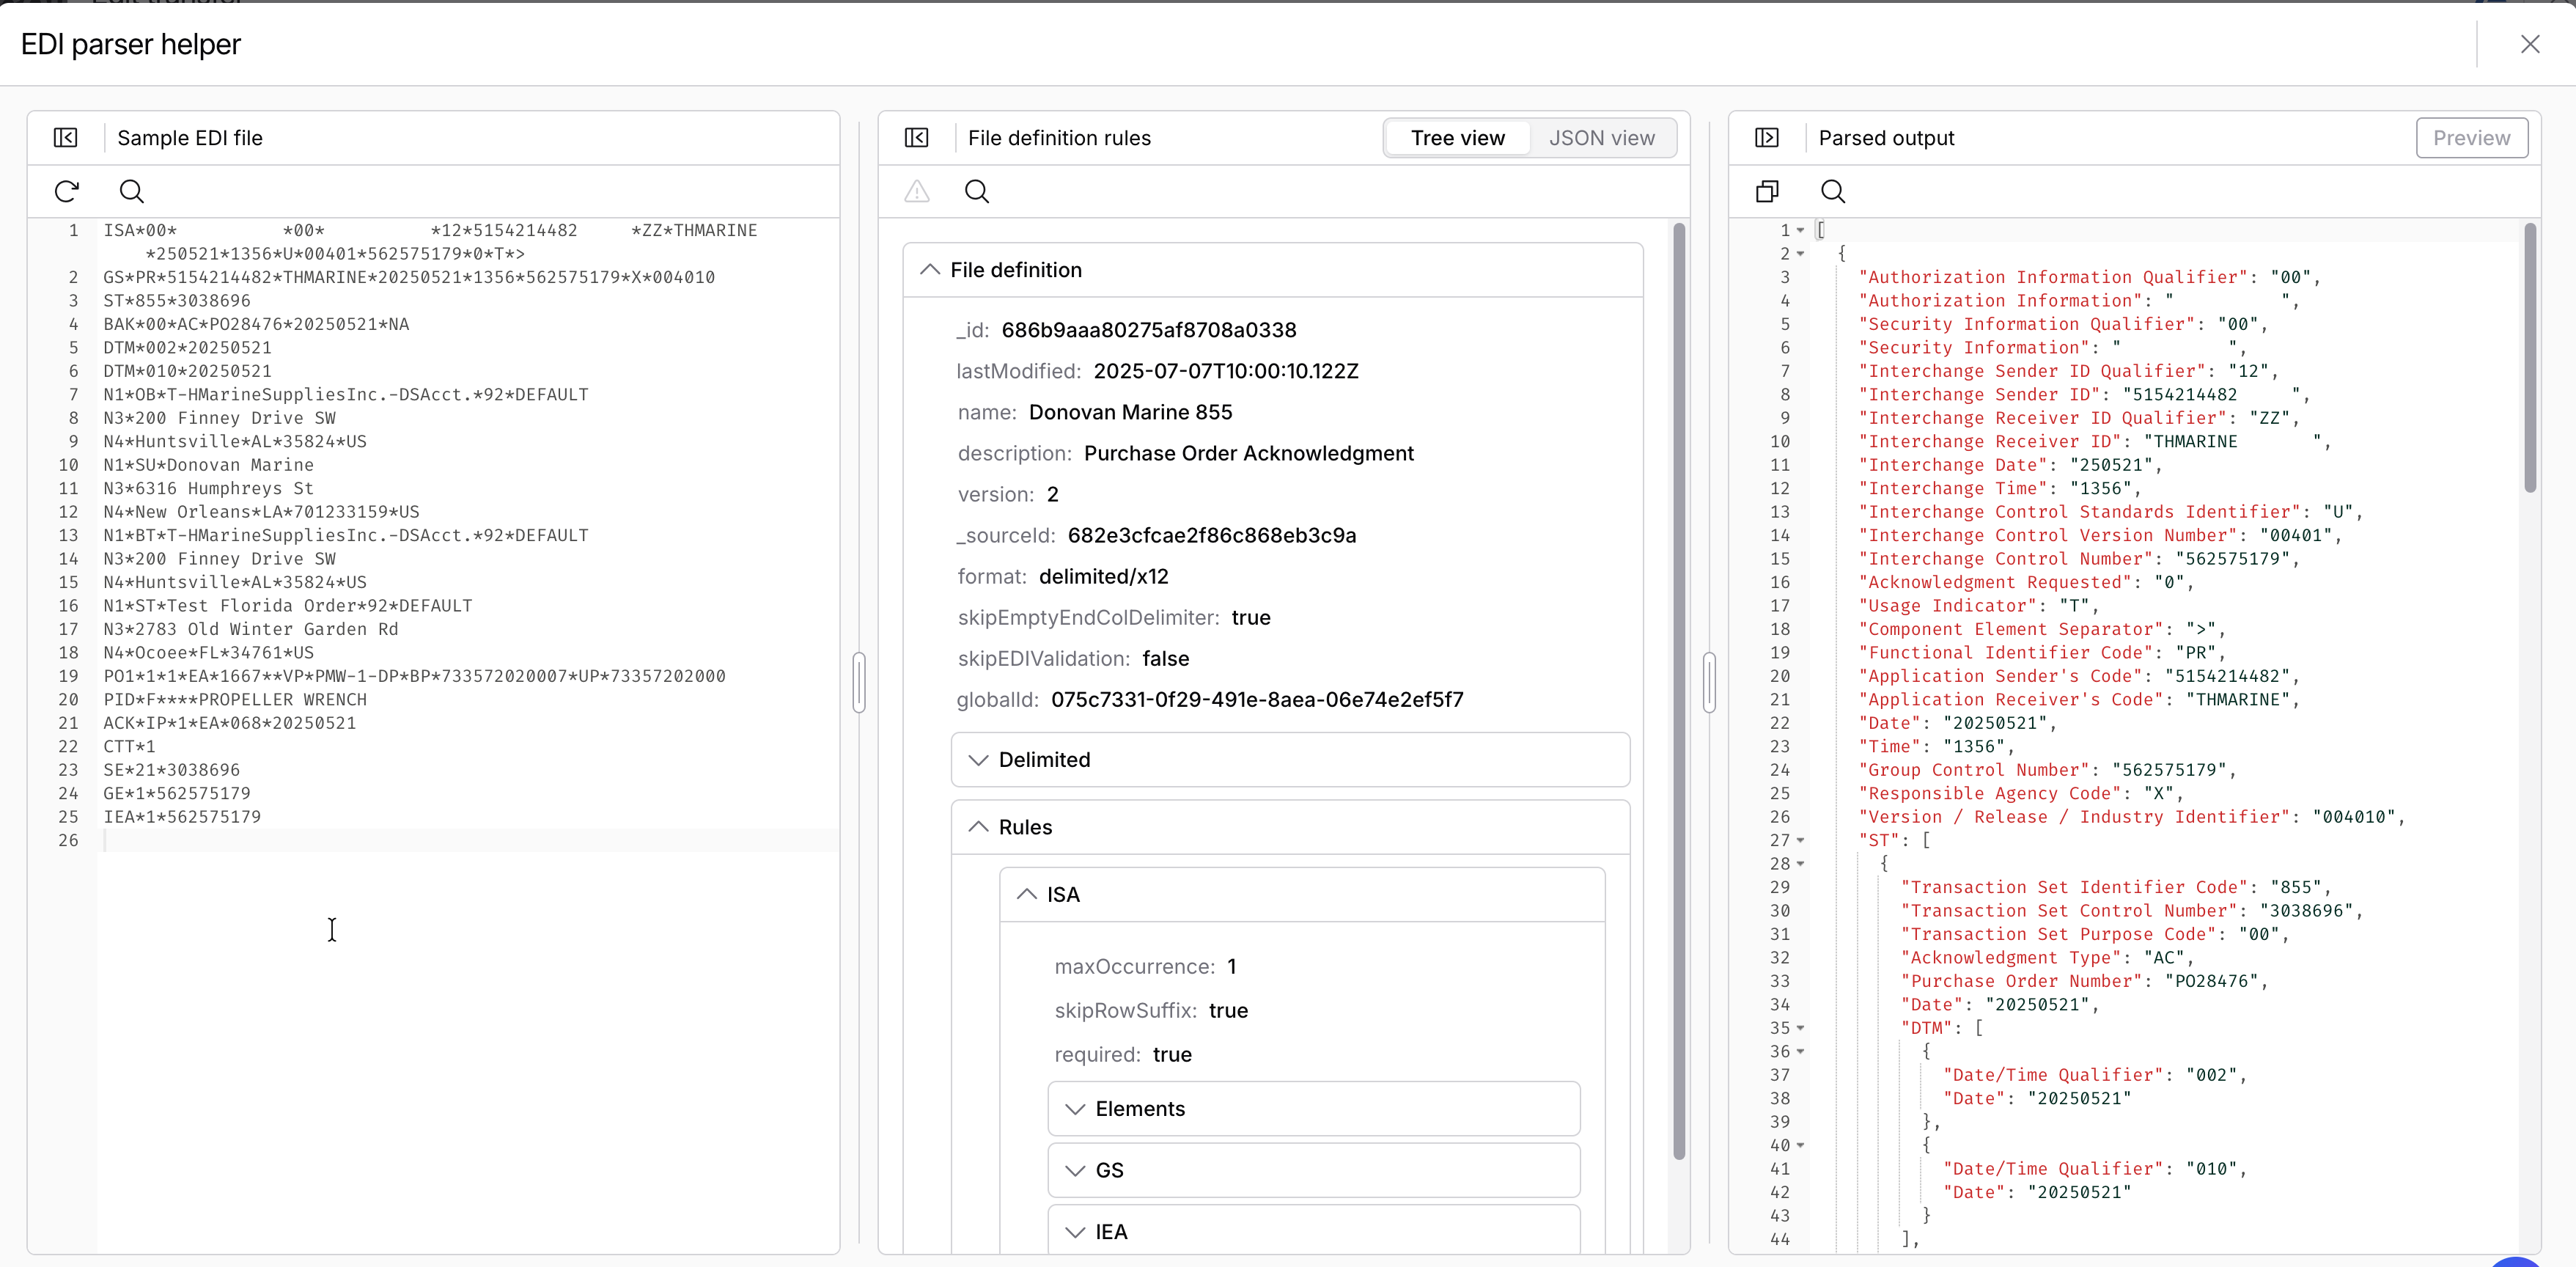
Task: Close the EDI parser helper dialog
Action: [x=2530, y=44]
